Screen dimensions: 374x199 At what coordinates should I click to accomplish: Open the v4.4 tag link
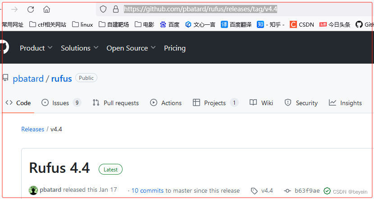pyautogui.click(x=267, y=190)
